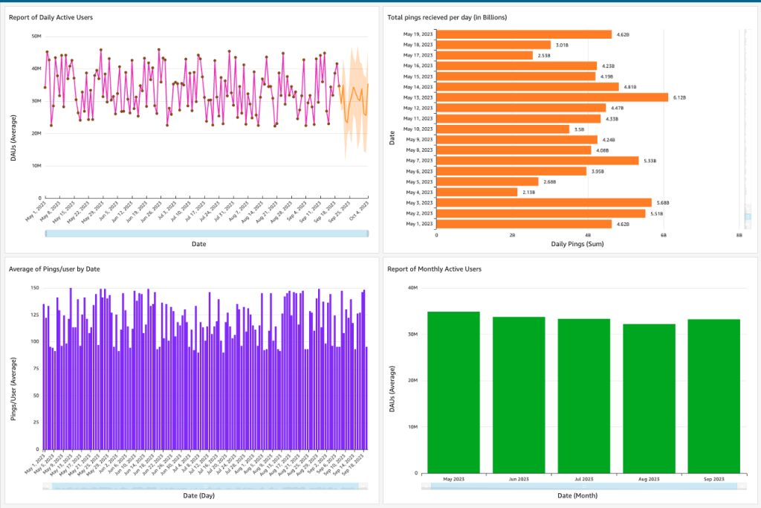Click the 'May 14, 2023' axis label
Screen dimensions: 761x508
(x=418, y=87)
